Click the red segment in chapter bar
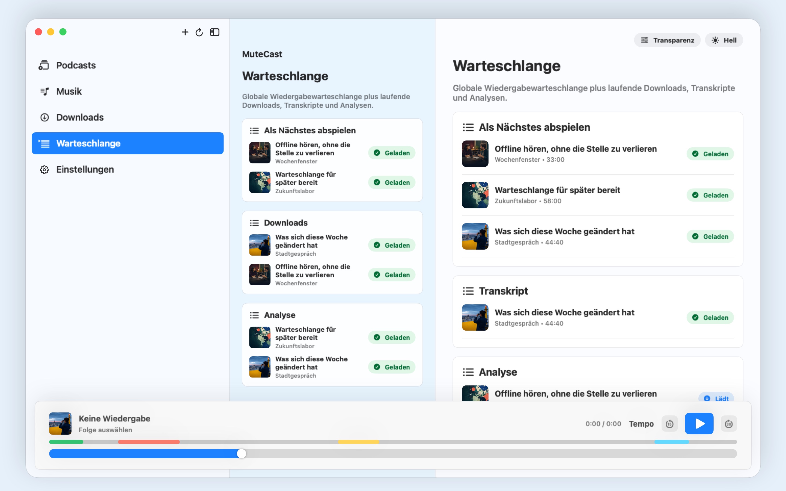This screenshot has height=491, width=786. [x=149, y=442]
